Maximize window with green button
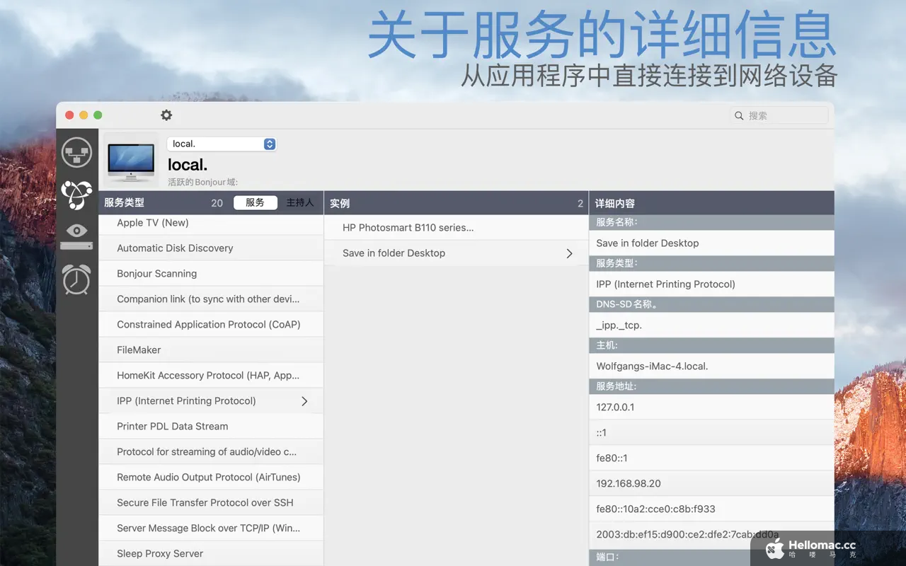Image resolution: width=906 pixels, height=566 pixels. (98, 115)
